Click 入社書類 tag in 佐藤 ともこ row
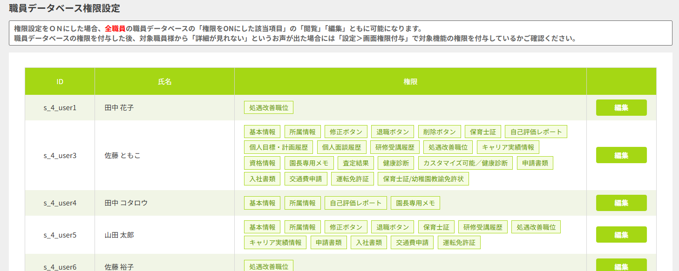 [x=262, y=179]
